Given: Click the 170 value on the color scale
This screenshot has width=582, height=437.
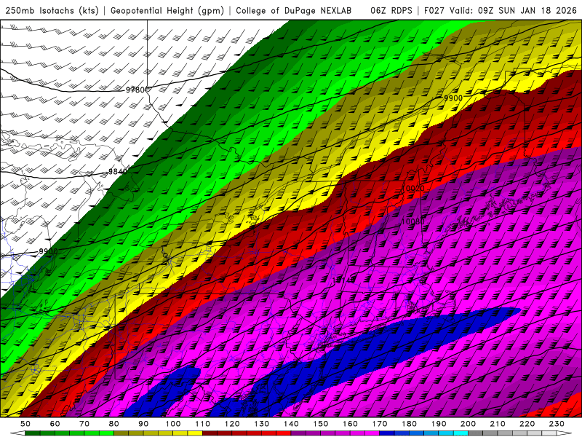Looking at the screenshot, I should (x=380, y=424).
